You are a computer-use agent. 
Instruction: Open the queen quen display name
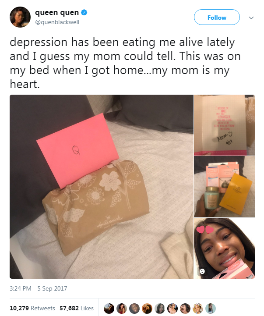coord(57,13)
